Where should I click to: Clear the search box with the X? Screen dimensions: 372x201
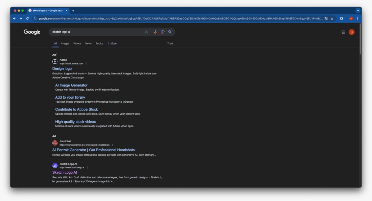click(147, 32)
